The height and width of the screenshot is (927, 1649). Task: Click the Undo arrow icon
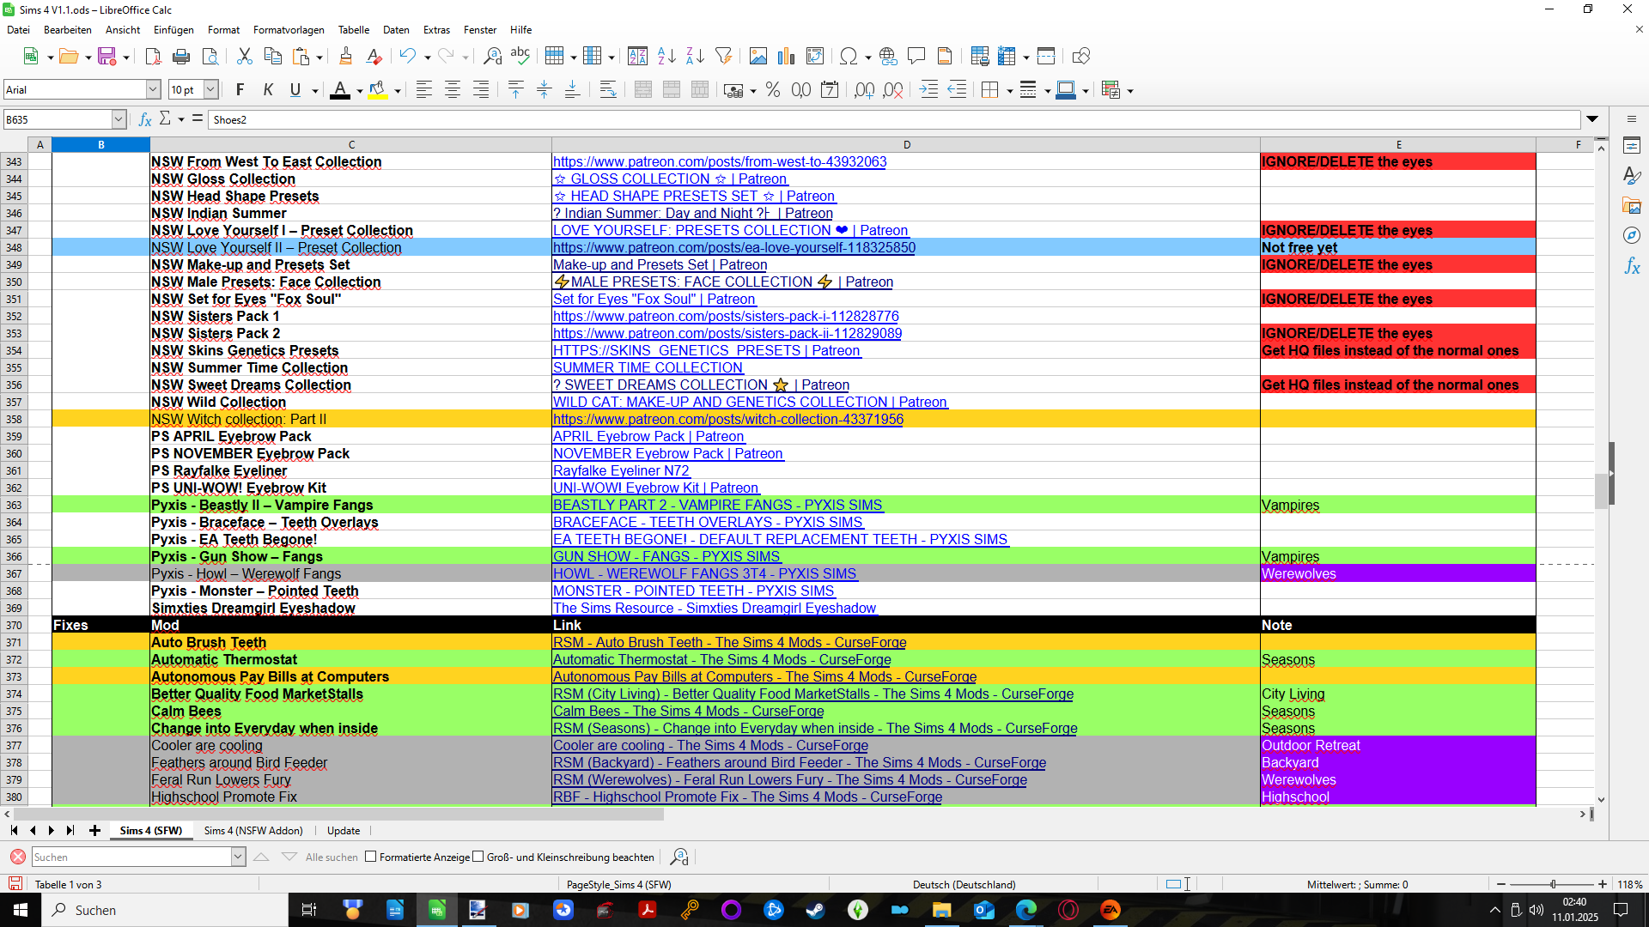click(x=408, y=57)
